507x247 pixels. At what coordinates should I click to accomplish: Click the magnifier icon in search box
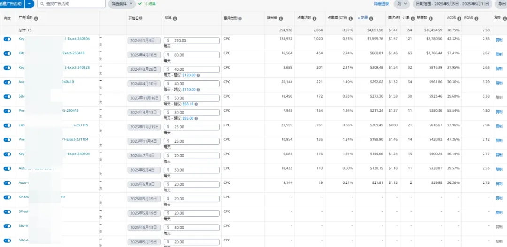[42, 4]
